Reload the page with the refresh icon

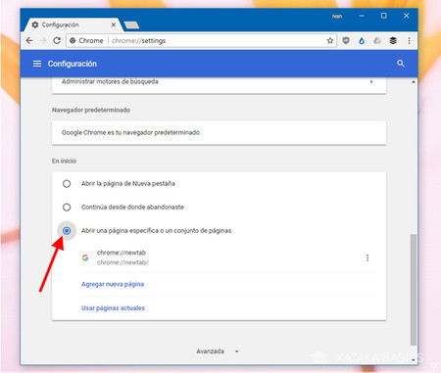[x=57, y=41]
